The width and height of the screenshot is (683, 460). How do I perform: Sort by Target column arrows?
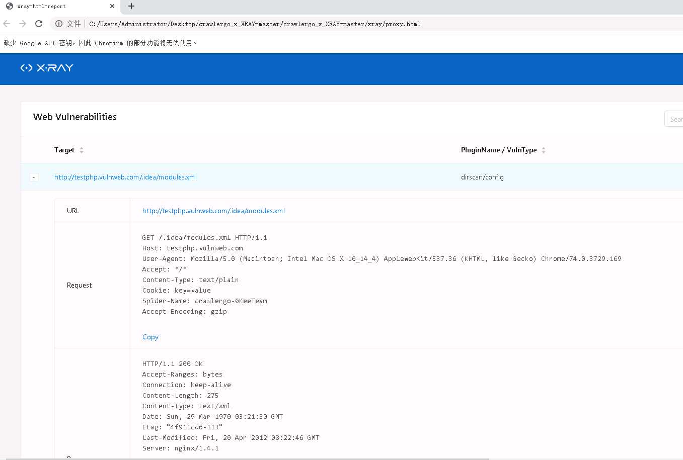click(x=82, y=150)
